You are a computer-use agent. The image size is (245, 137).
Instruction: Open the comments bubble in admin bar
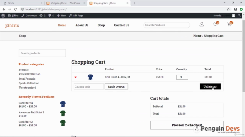click(51, 16)
